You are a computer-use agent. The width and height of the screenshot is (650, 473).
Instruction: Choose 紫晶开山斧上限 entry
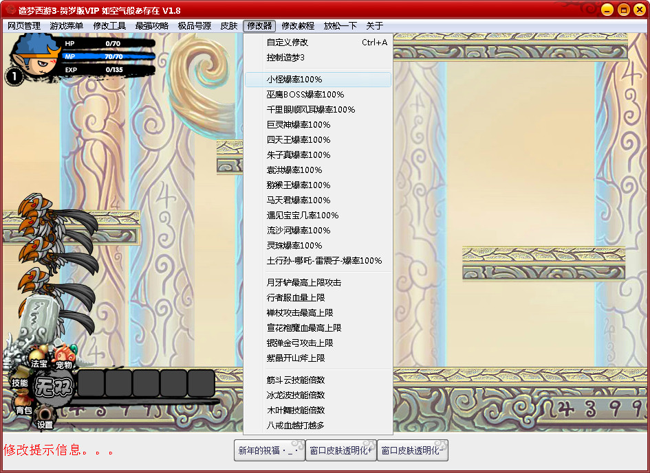point(318,358)
